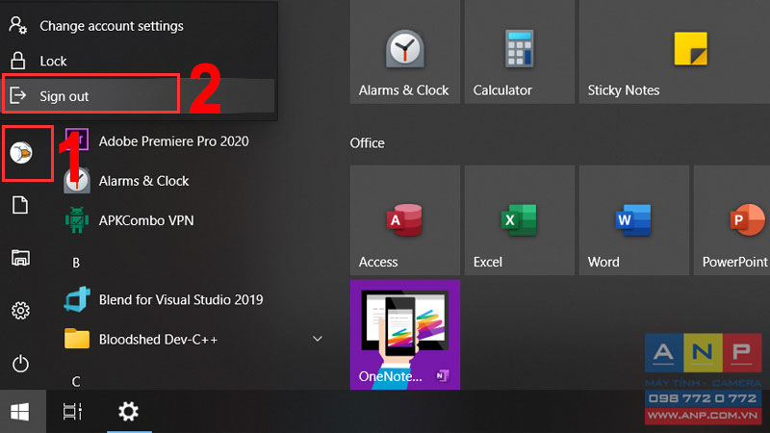Screen dimensions: 770x433
Task: Open Sticky Notes tile
Action: [675, 52]
